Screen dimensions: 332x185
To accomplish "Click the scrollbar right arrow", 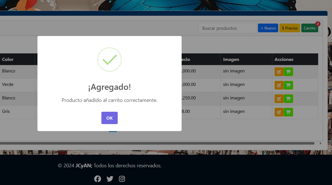I will (x=320, y=143).
